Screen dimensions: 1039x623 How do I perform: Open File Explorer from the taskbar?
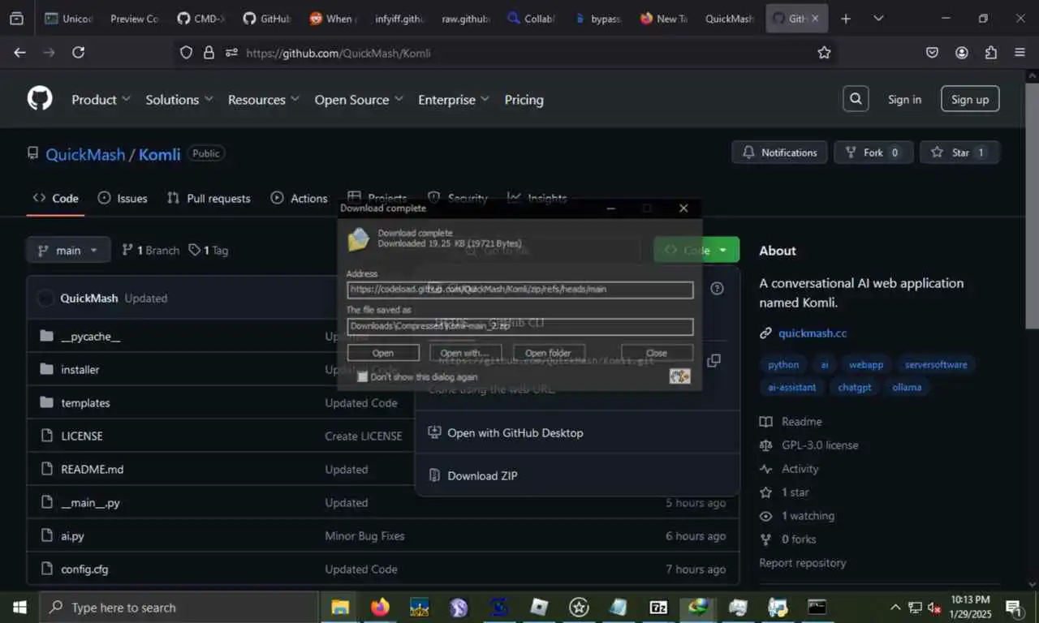tap(340, 607)
